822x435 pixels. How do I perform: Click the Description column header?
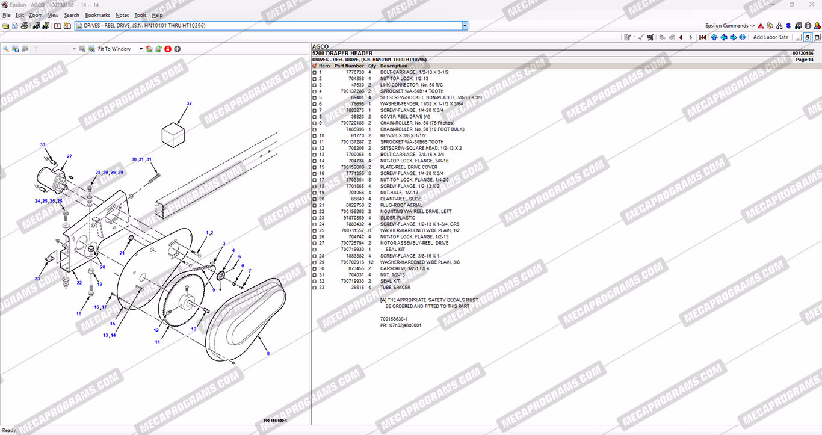pos(394,66)
